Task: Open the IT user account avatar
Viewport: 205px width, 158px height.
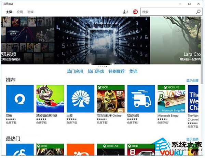Action: tap(135, 12)
